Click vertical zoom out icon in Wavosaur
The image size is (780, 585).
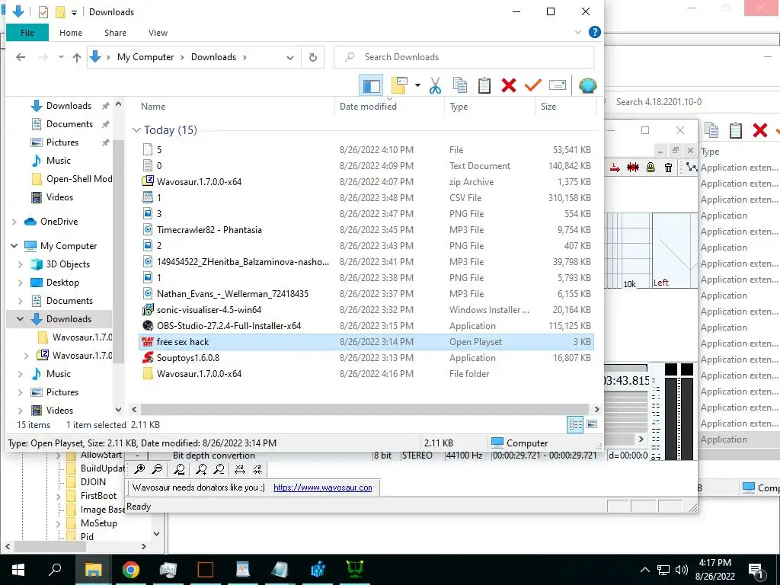219,469
